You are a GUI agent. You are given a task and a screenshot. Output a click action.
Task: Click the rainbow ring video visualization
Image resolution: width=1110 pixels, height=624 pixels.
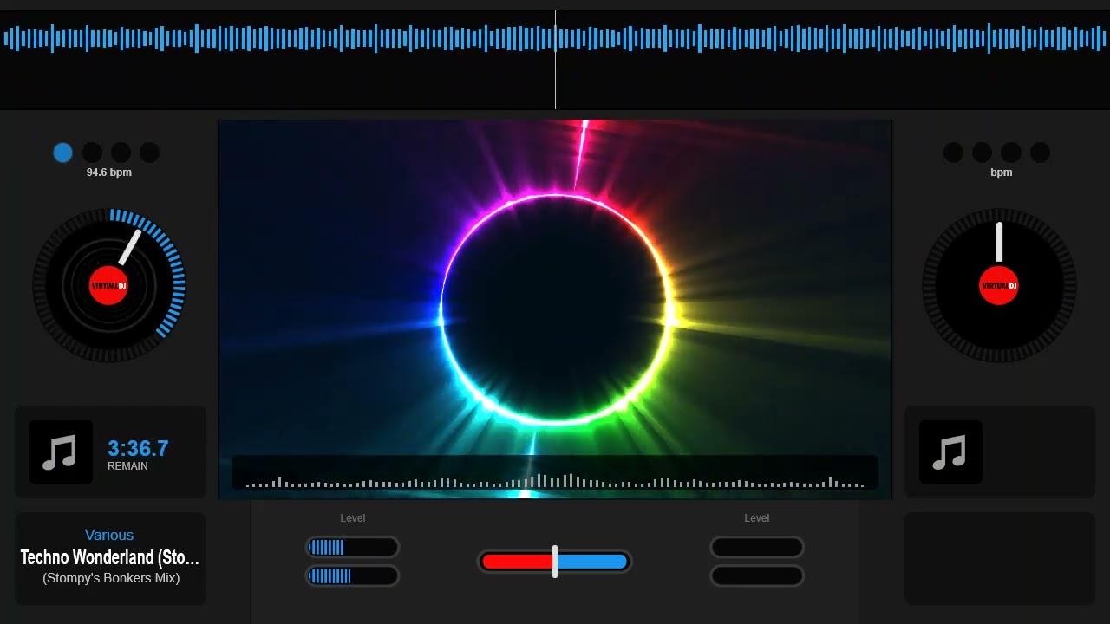point(555,309)
